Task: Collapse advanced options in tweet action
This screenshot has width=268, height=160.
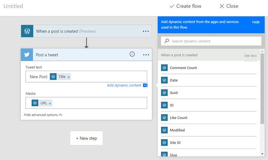Action: 43,115
